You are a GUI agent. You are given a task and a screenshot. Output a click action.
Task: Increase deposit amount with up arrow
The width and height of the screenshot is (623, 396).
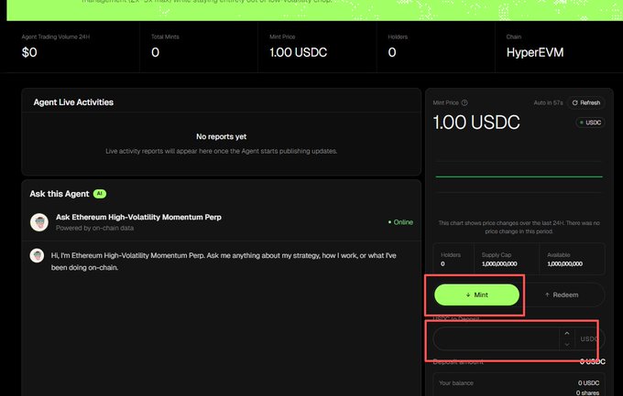(x=567, y=333)
